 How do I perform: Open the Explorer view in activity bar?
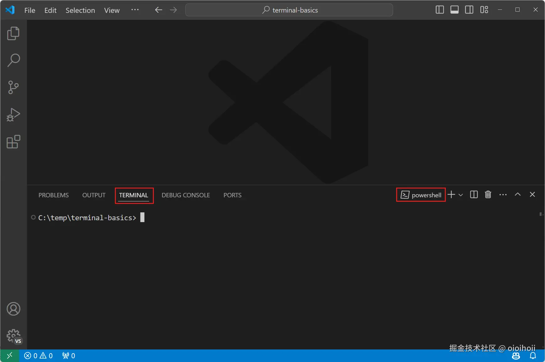coord(13,33)
